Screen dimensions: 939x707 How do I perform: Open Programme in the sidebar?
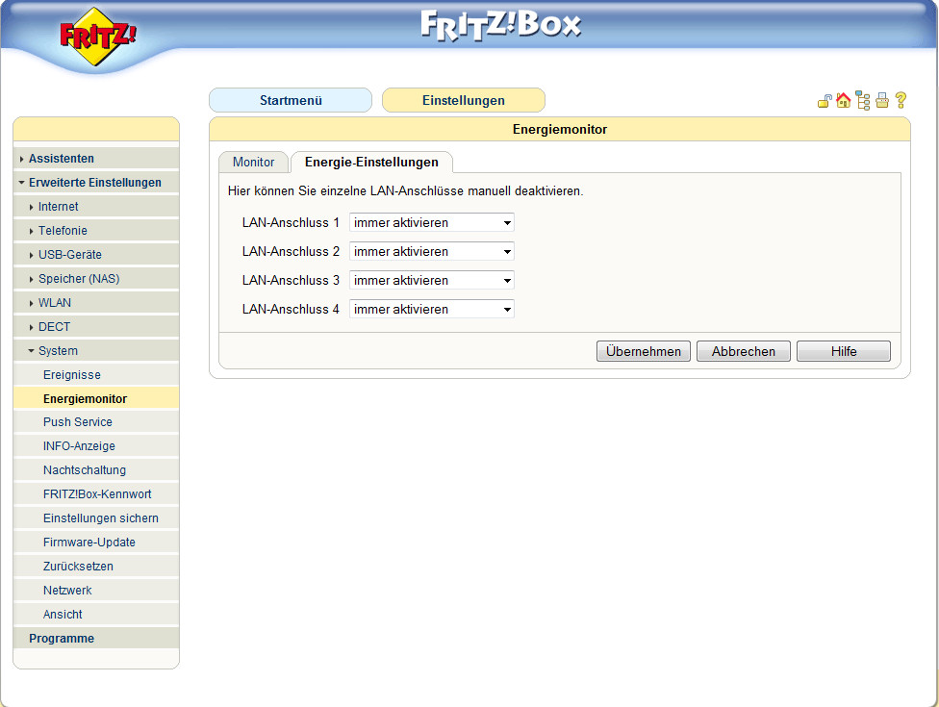tap(96, 638)
